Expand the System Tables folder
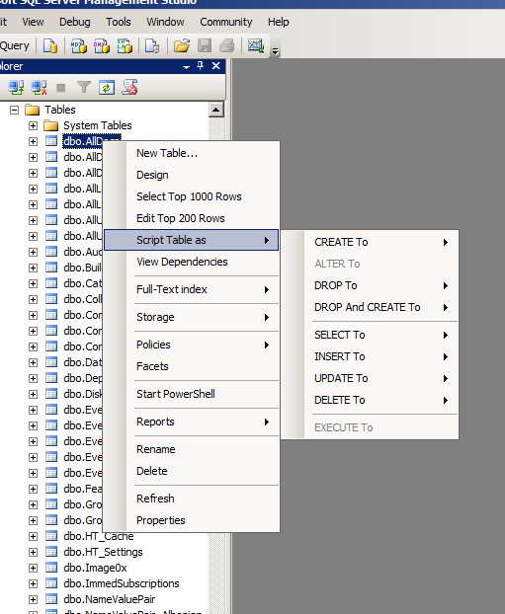Viewport: 505px width, 614px height. [33, 125]
